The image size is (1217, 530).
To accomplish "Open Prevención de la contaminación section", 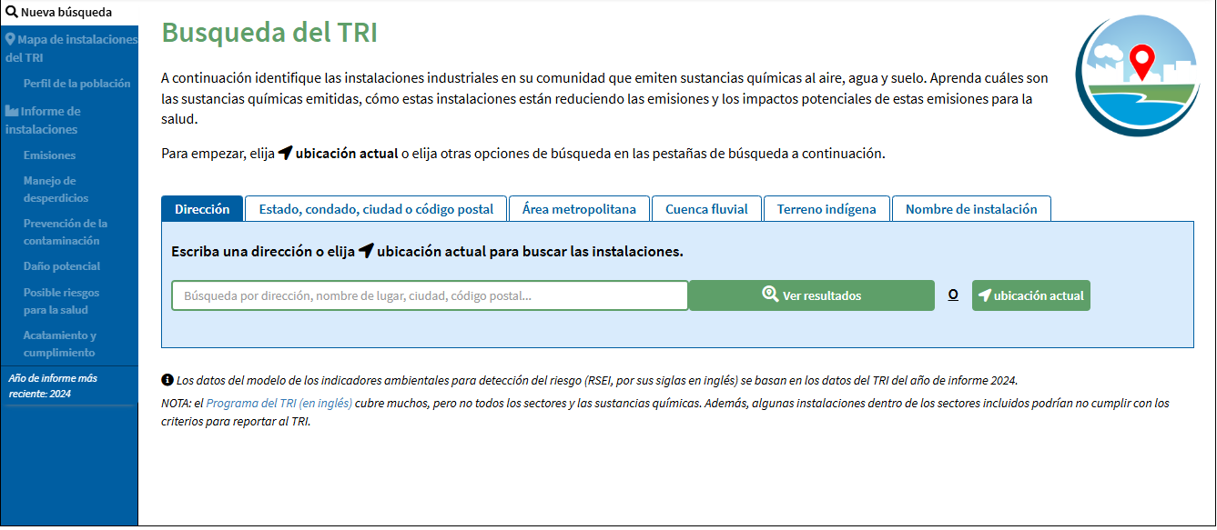I will point(66,232).
